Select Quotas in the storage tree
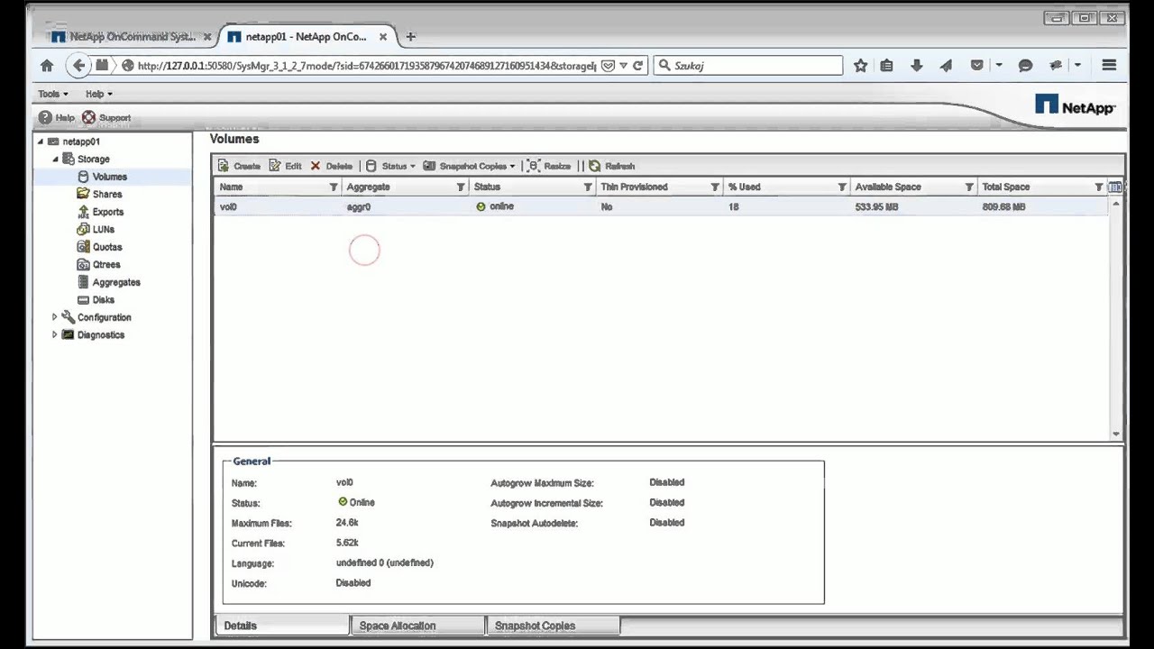 coord(106,247)
